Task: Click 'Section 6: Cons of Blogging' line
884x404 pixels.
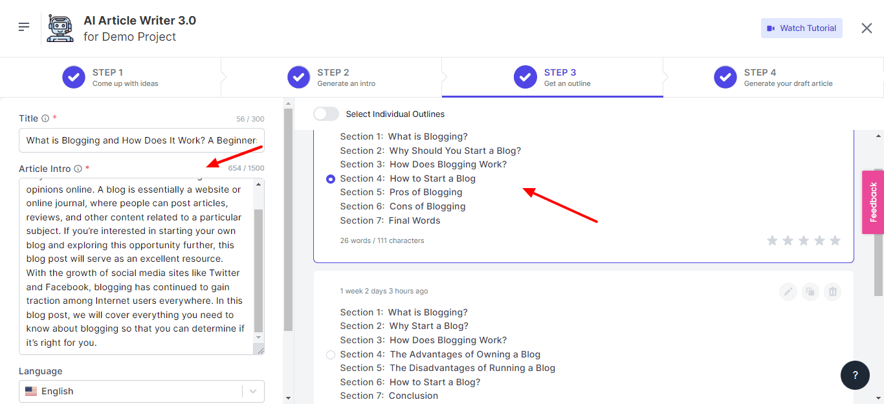Action: [x=403, y=206]
